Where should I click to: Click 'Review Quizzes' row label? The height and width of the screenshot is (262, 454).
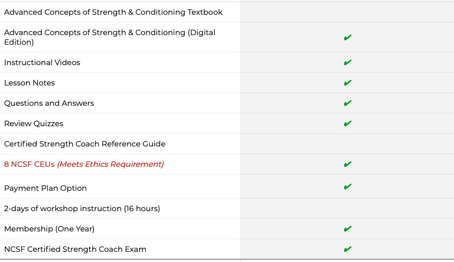34,124
